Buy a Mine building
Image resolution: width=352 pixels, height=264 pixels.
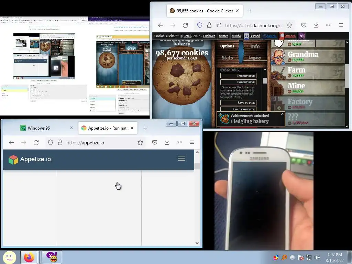pyautogui.click(x=308, y=88)
